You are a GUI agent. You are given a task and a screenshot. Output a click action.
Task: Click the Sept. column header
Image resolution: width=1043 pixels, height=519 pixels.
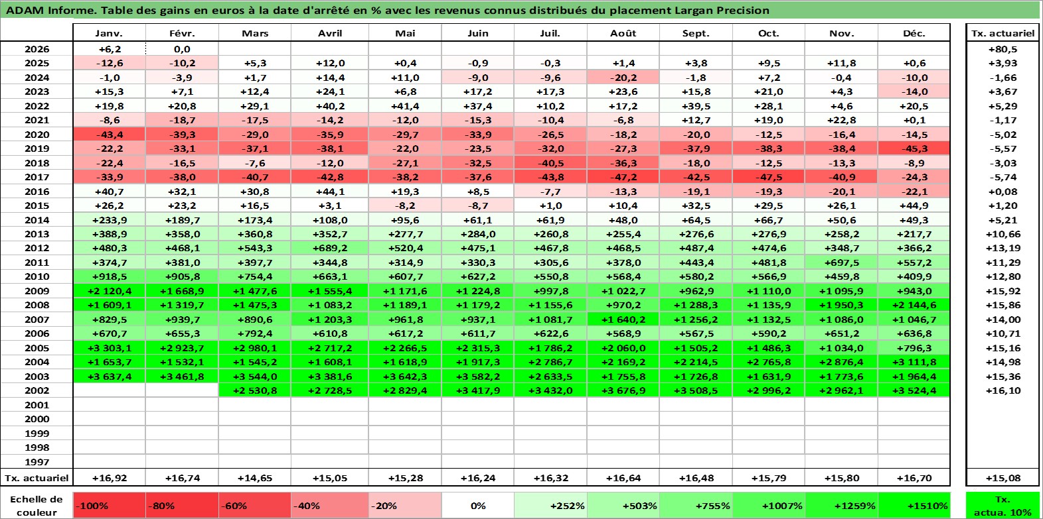coord(696,33)
